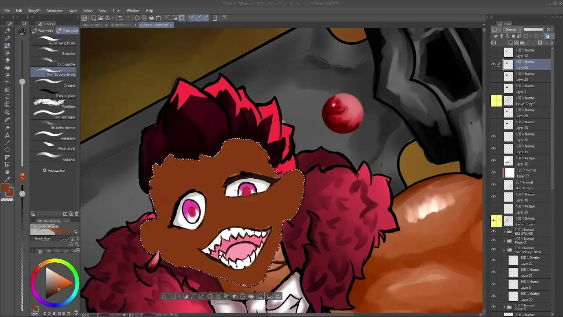Open the Filter menu
The image size is (563, 317).
click(x=117, y=11)
